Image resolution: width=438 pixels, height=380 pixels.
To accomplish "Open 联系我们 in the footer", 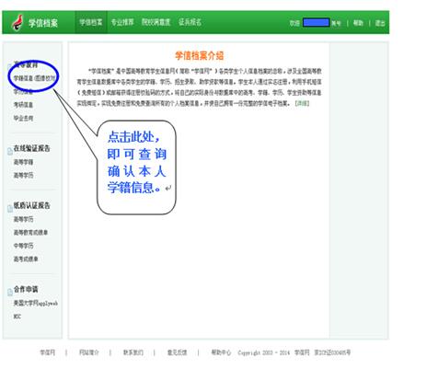I will [x=133, y=352].
